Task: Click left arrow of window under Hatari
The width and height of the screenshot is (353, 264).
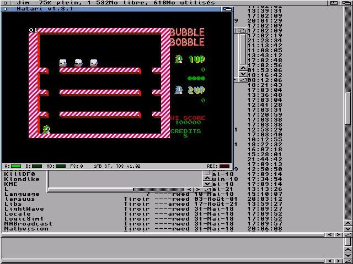Action: point(189,190)
